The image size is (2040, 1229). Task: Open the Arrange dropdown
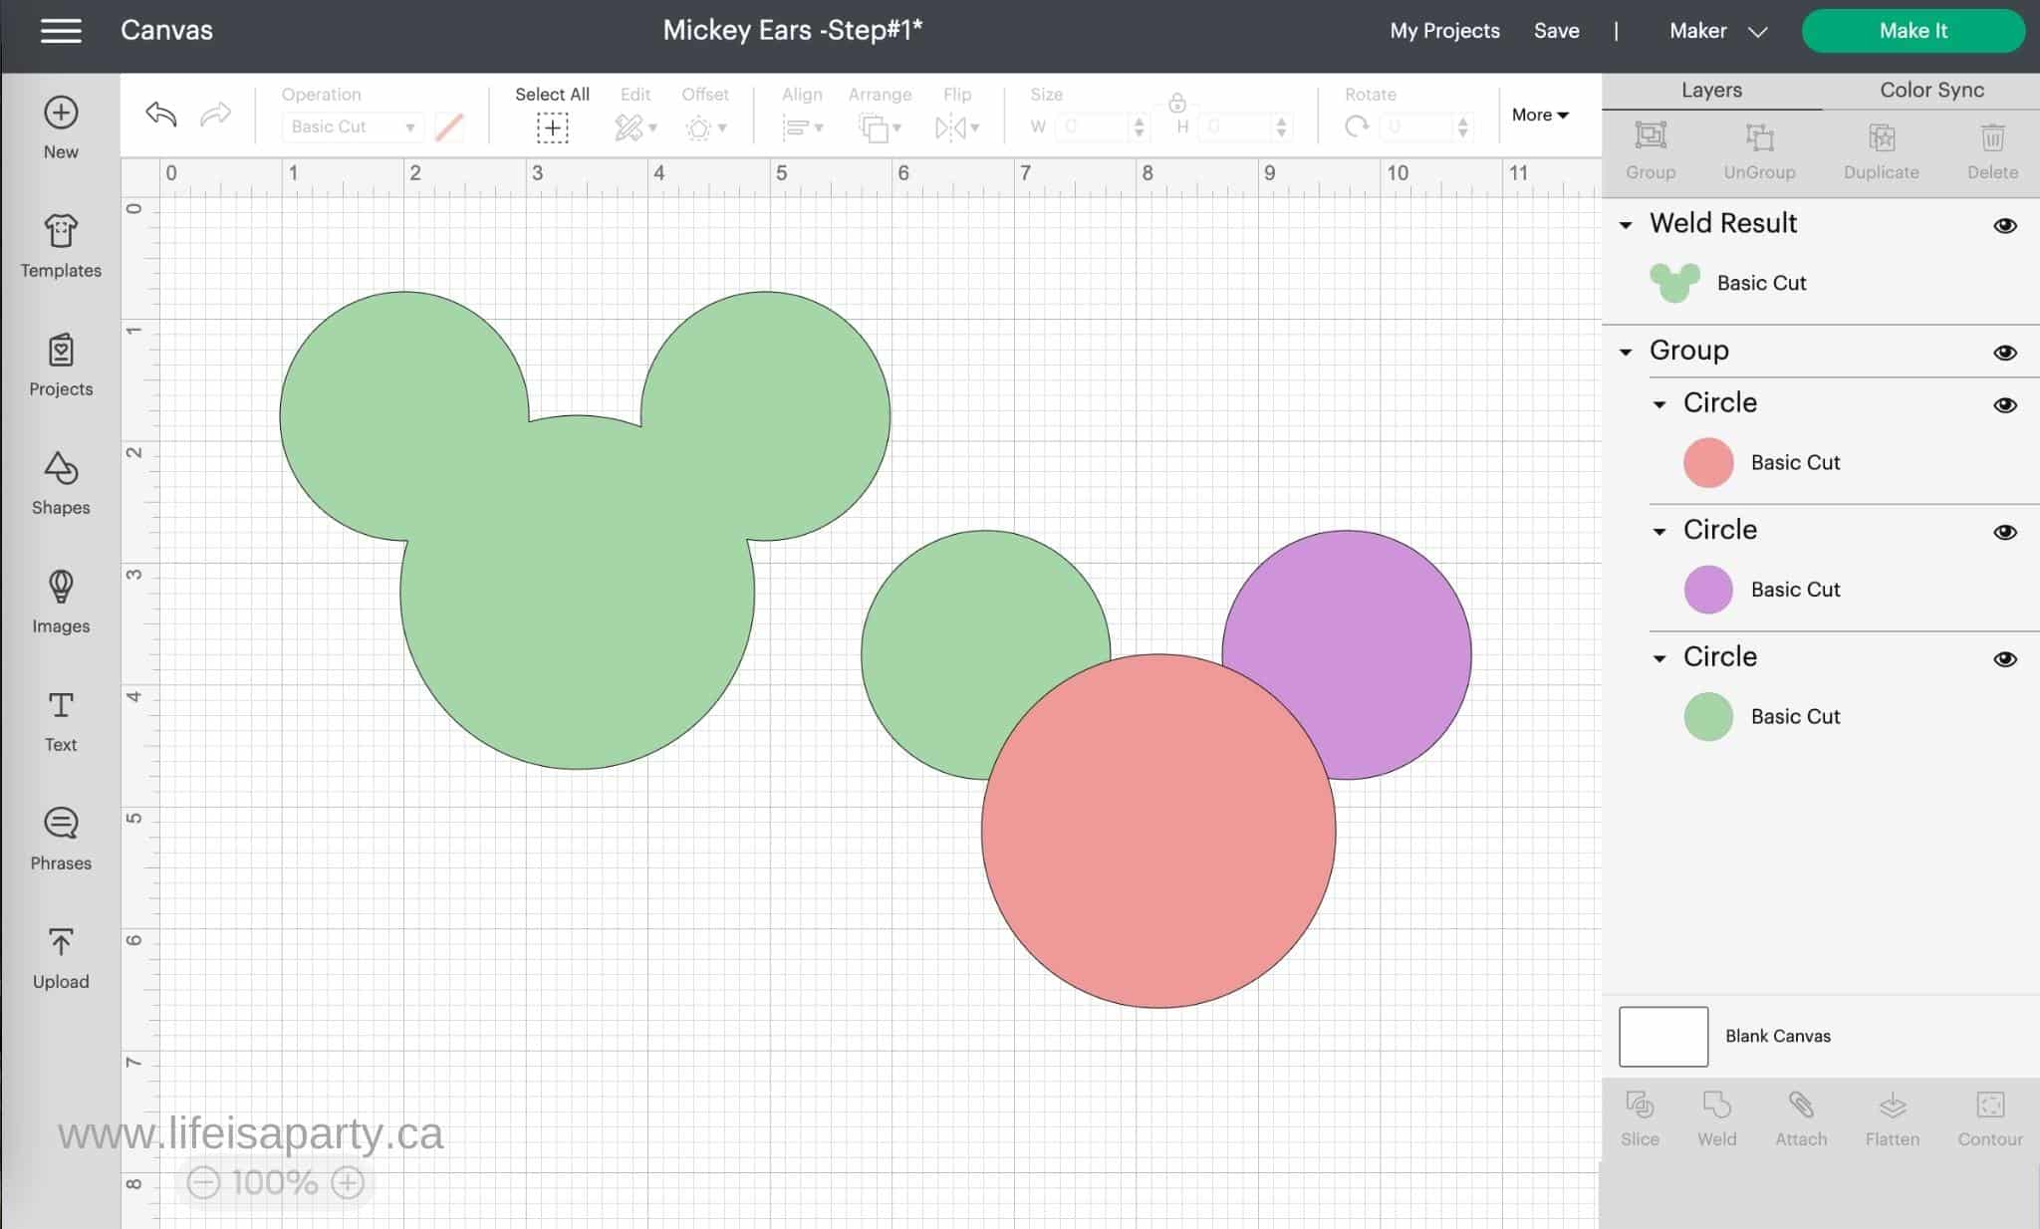pyautogui.click(x=880, y=127)
